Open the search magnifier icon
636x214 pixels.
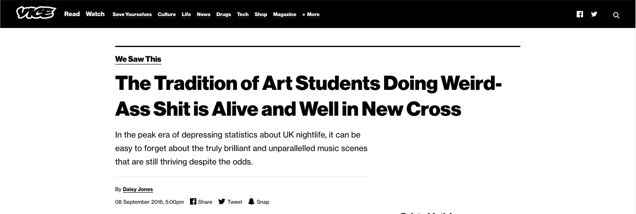pos(616,15)
